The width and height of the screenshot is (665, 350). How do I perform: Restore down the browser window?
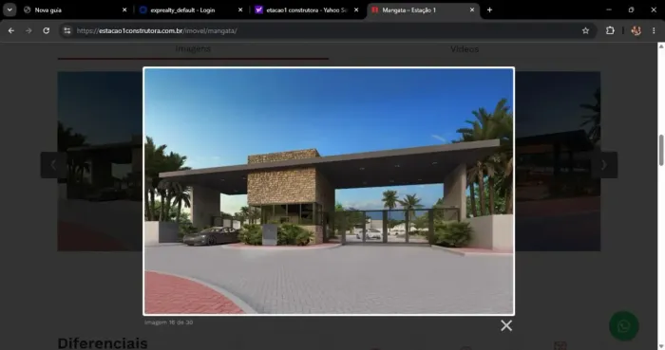[x=631, y=9]
